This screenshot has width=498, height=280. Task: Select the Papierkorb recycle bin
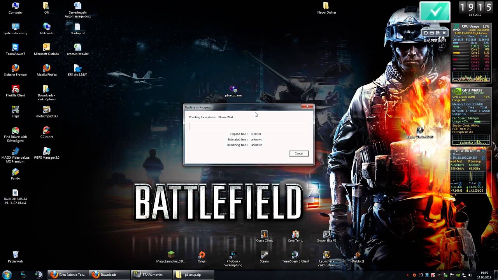pos(16,257)
